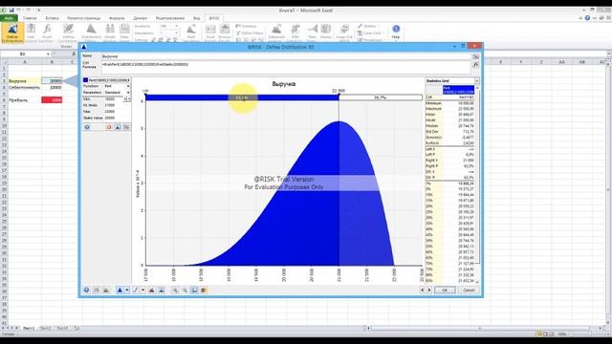Click the Max parameter value field

(117, 111)
